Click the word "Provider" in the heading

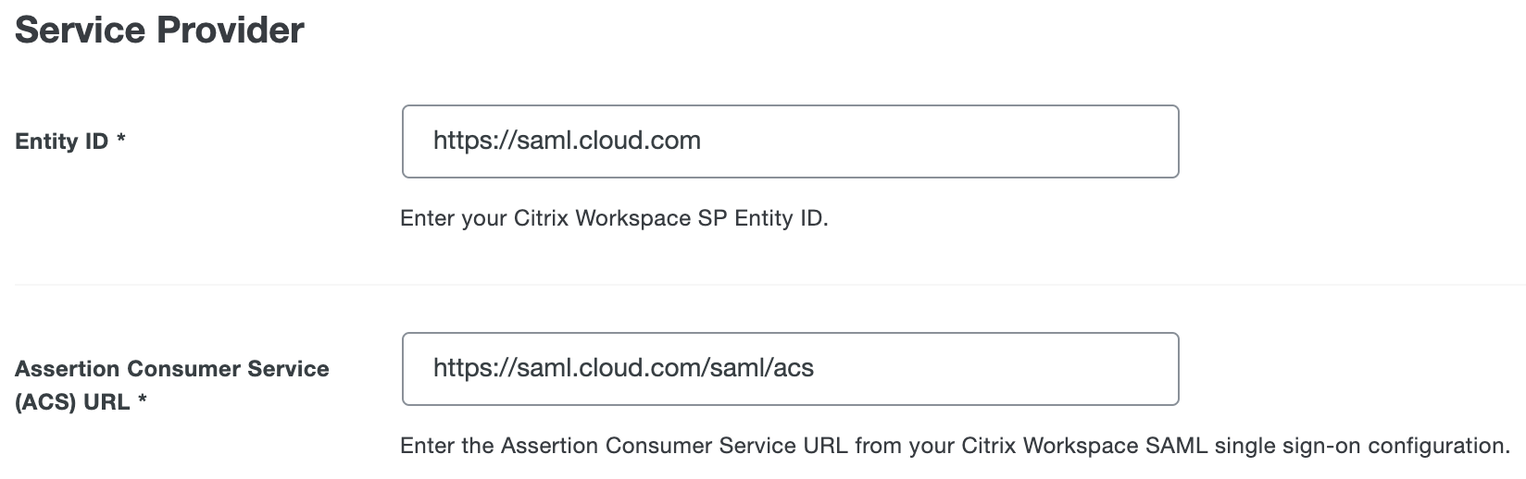point(231,31)
